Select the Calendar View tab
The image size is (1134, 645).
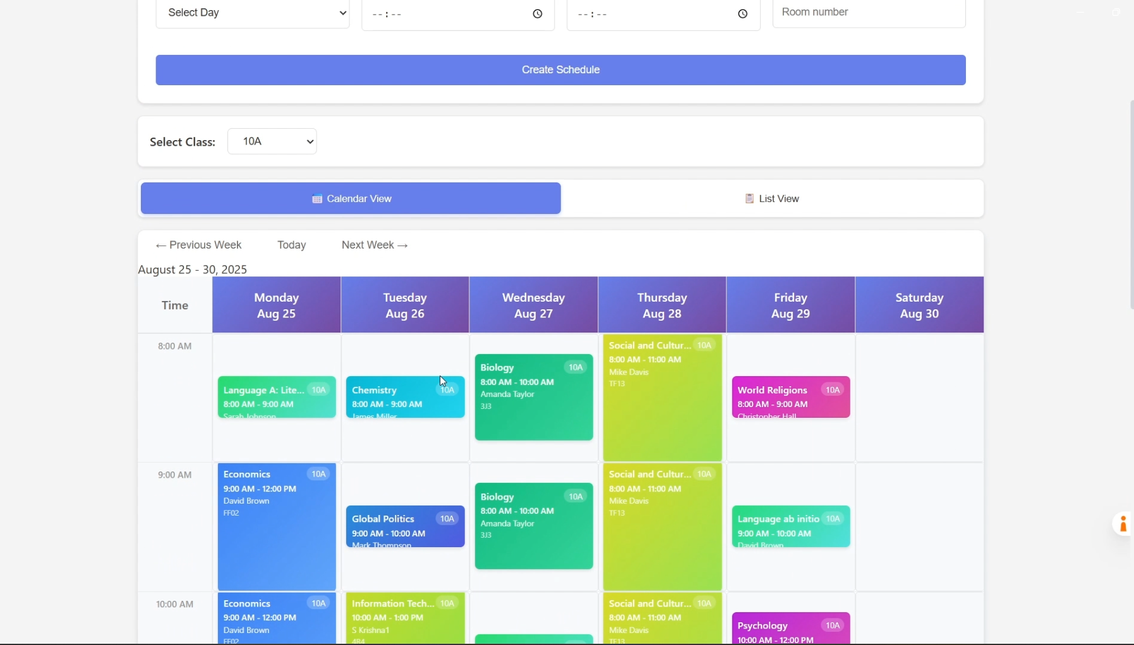351,199
